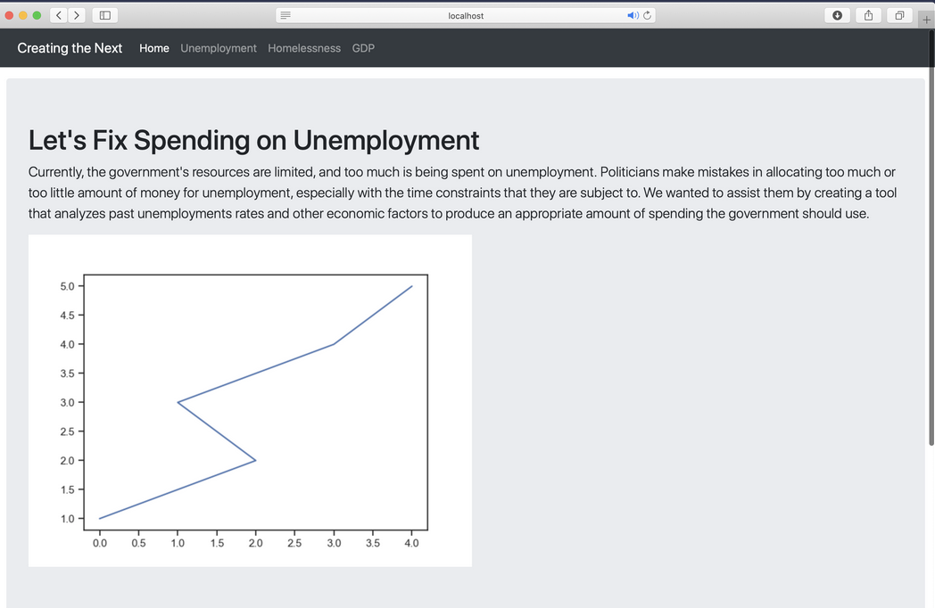Show all tabs overview
This screenshot has width=935, height=608.
click(899, 15)
